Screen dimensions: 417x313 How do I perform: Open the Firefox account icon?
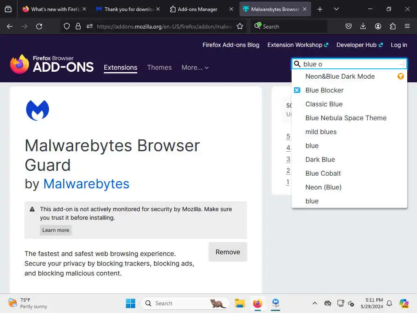378,26
